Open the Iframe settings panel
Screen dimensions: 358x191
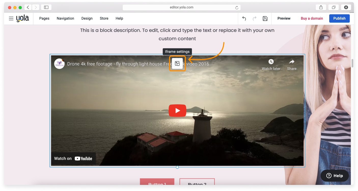coord(177,63)
